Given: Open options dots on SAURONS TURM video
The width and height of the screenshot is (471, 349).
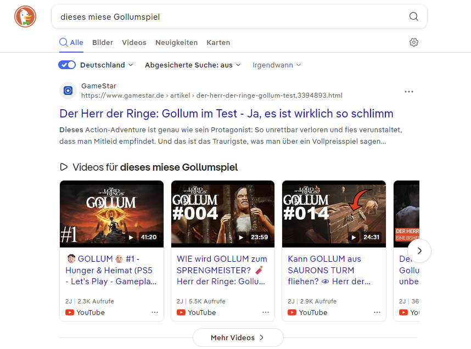Looking at the screenshot, I should 377,312.
